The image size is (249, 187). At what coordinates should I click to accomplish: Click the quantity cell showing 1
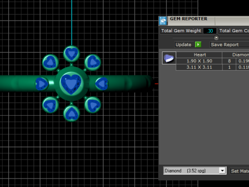tap(229, 67)
